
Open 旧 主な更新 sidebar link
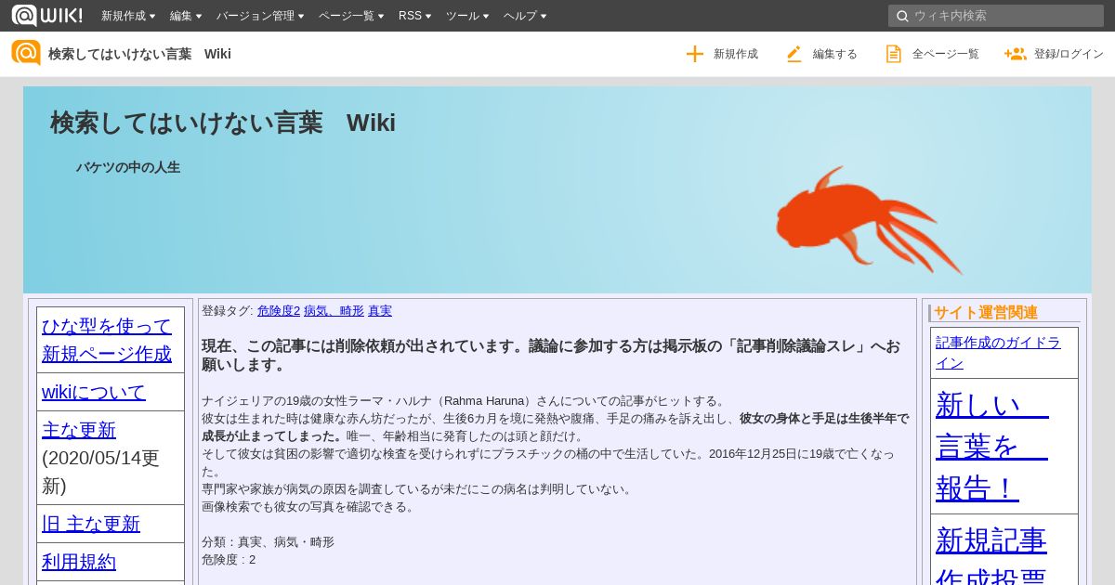(x=91, y=524)
